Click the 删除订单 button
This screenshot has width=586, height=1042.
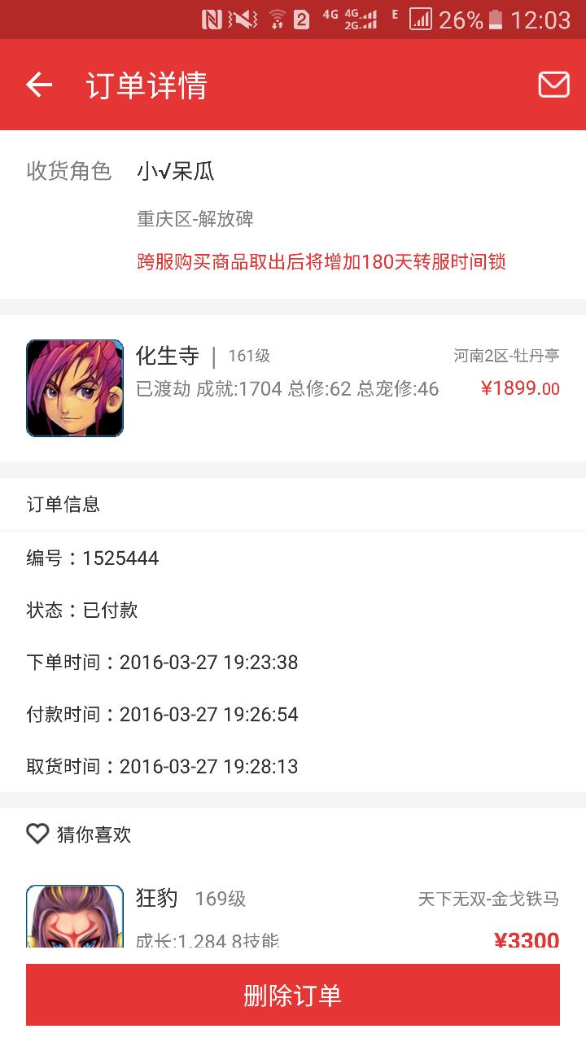pos(293,995)
